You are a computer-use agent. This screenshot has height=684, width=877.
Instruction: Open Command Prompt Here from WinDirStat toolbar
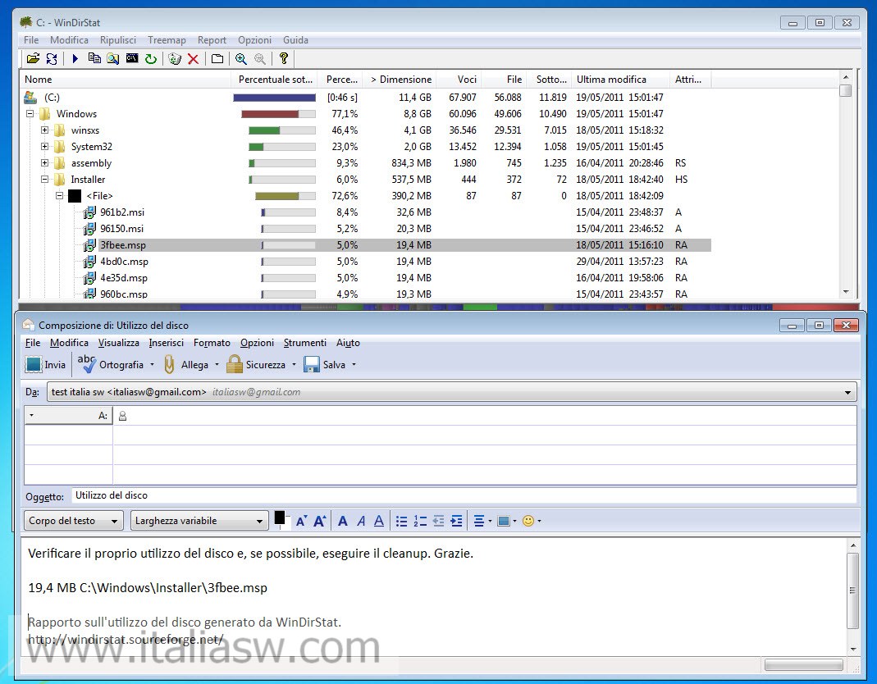pyautogui.click(x=132, y=58)
